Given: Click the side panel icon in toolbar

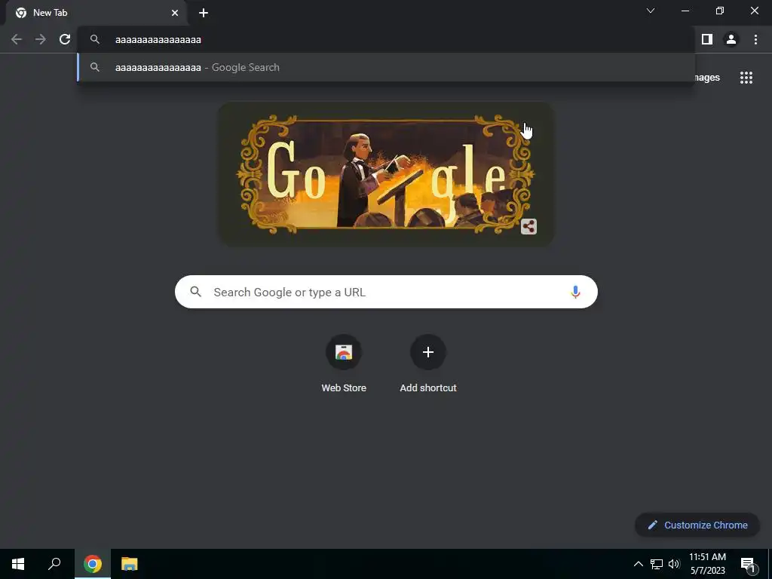Looking at the screenshot, I should click(x=707, y=39).
